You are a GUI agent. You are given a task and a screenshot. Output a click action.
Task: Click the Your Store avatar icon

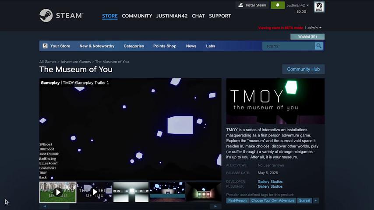click(x=45, y=46)
